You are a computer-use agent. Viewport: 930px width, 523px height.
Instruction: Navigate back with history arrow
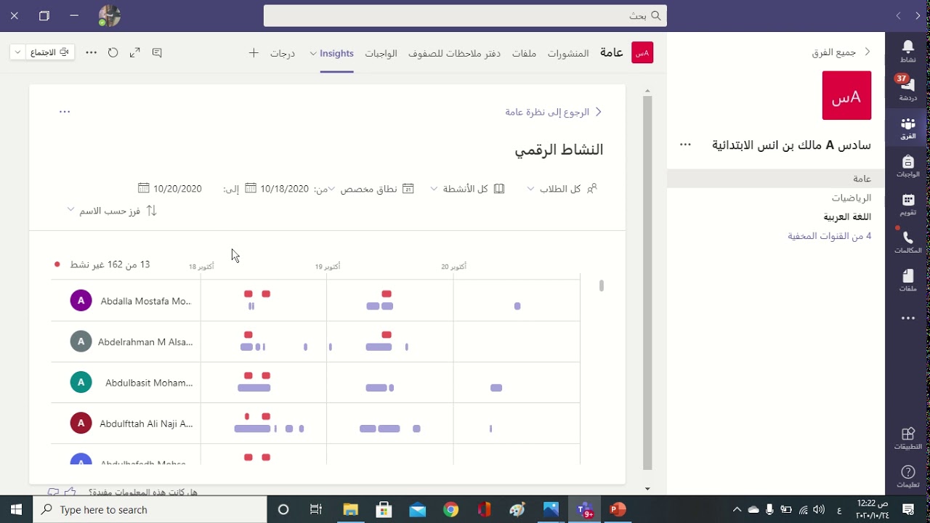918,15
